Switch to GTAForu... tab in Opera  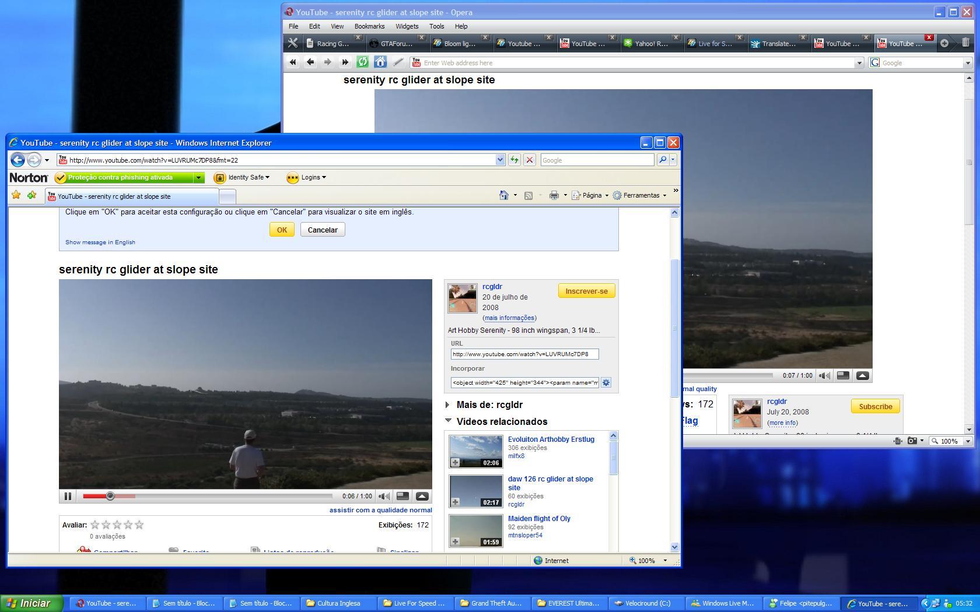(396, 43)
